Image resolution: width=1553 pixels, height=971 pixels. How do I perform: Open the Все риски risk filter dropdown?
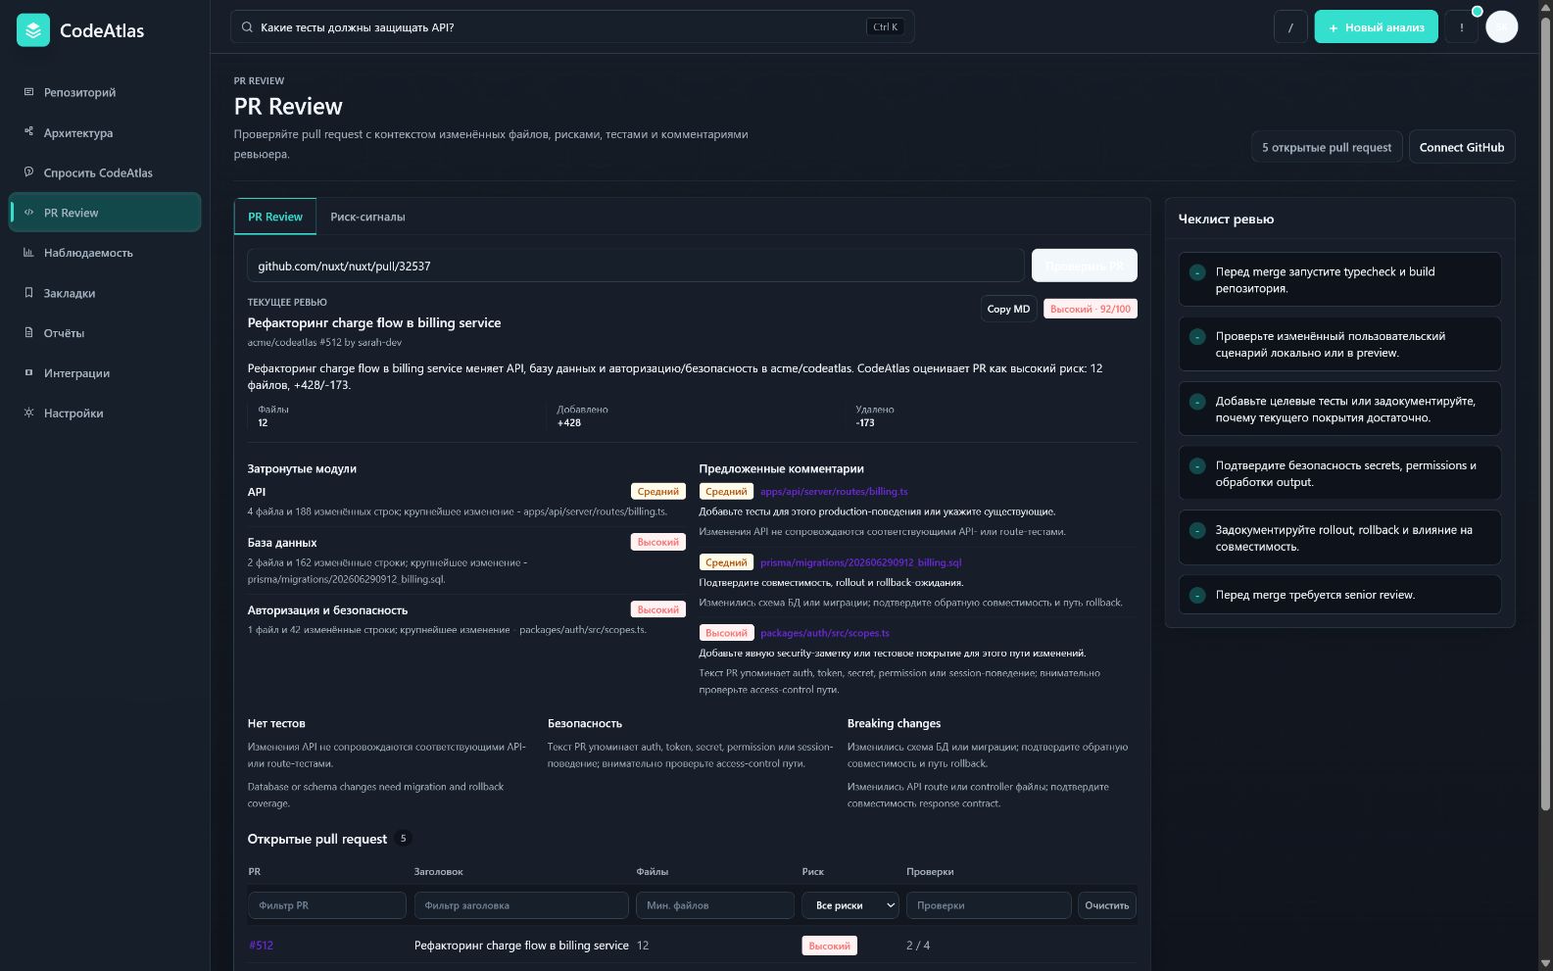coord(850,905)
